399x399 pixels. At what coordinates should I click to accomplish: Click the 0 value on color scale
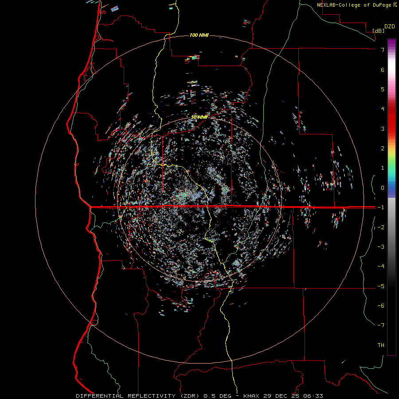click(383, 188)
